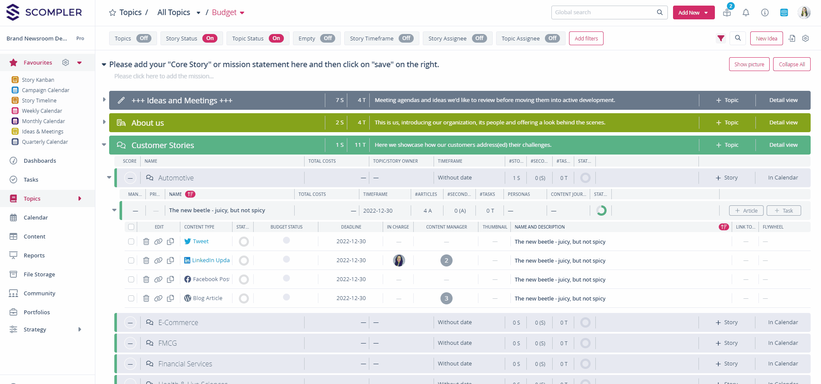
Task: Expand the About us category row
Action: click(x=104, y=122)
